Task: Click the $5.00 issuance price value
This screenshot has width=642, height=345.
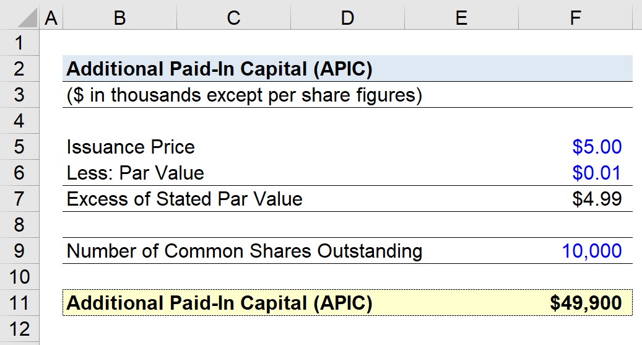Action: pyautogui.click(x=597, y=147)
